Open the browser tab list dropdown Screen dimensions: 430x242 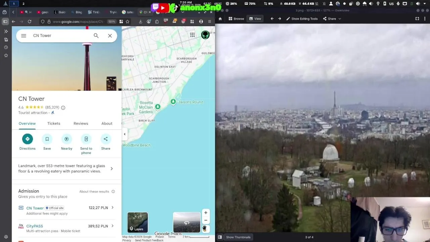tap(183, 12)
